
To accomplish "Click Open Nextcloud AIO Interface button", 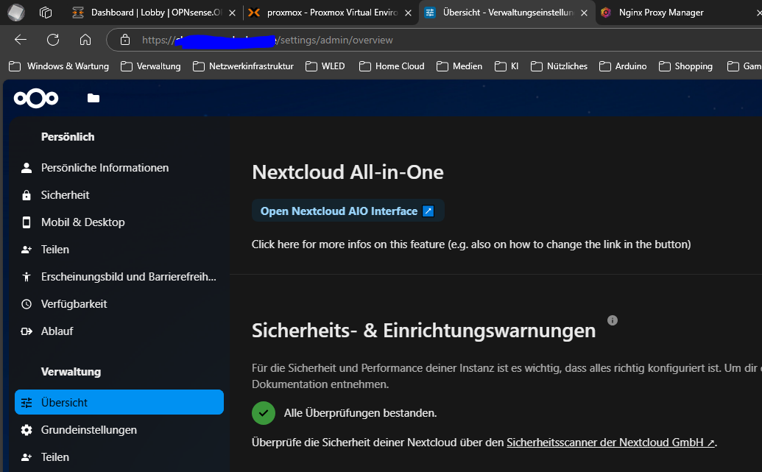I will click(x=348, y=211).
